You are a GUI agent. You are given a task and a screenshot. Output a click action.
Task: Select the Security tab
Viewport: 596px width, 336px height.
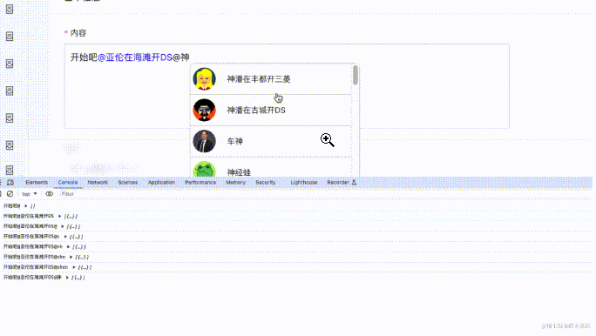pyautogui.click(x=265, y=183)
